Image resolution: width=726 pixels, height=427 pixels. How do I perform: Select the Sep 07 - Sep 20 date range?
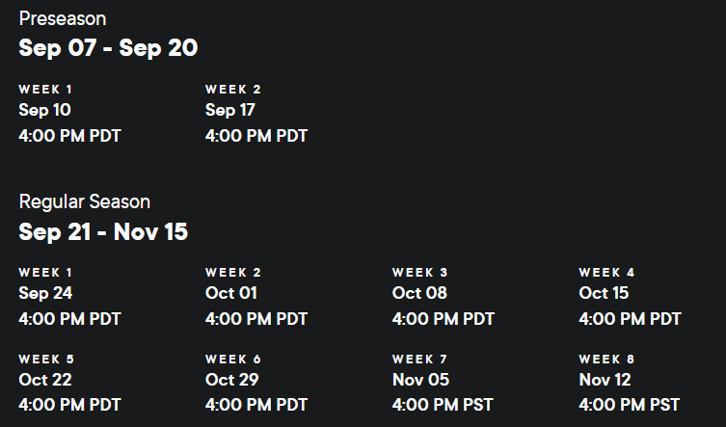coord(108,48)
